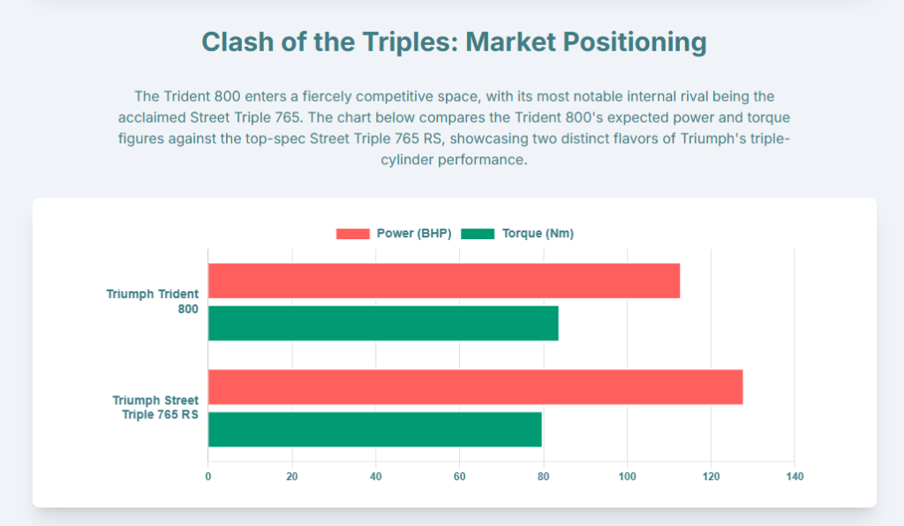Click the 60 tick on the x-axis
Viewport: 904px width, 526px height.
(459, 477)
